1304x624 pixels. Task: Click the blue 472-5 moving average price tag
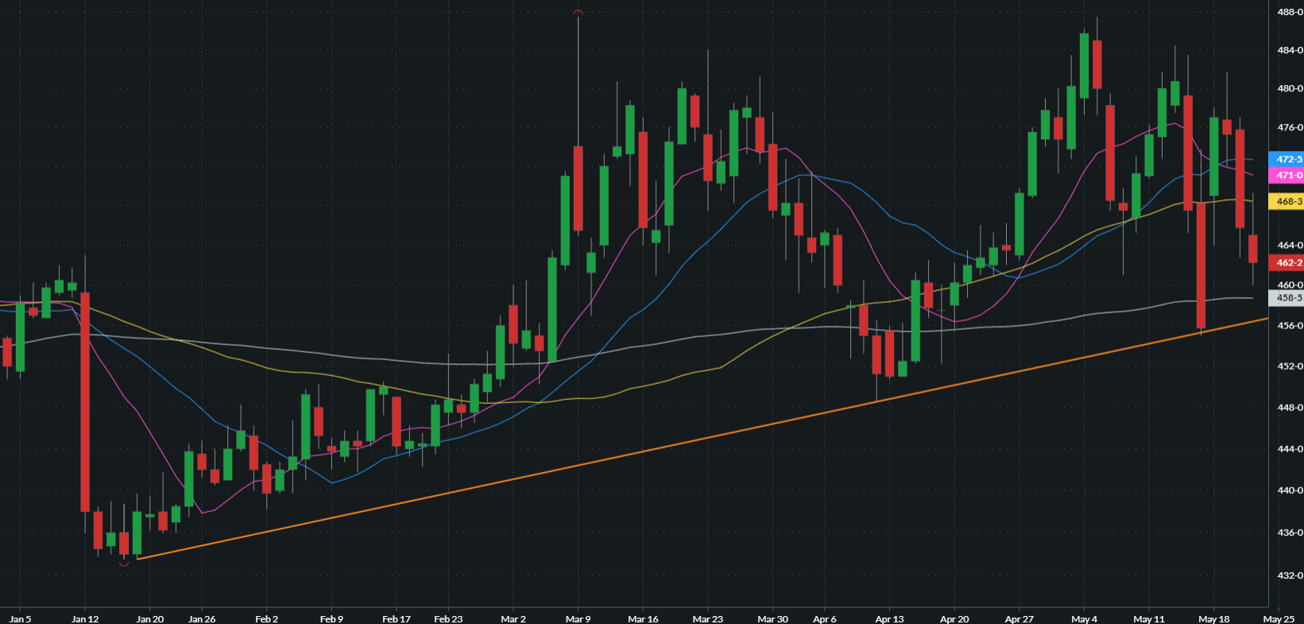(x=1287, y=159)
